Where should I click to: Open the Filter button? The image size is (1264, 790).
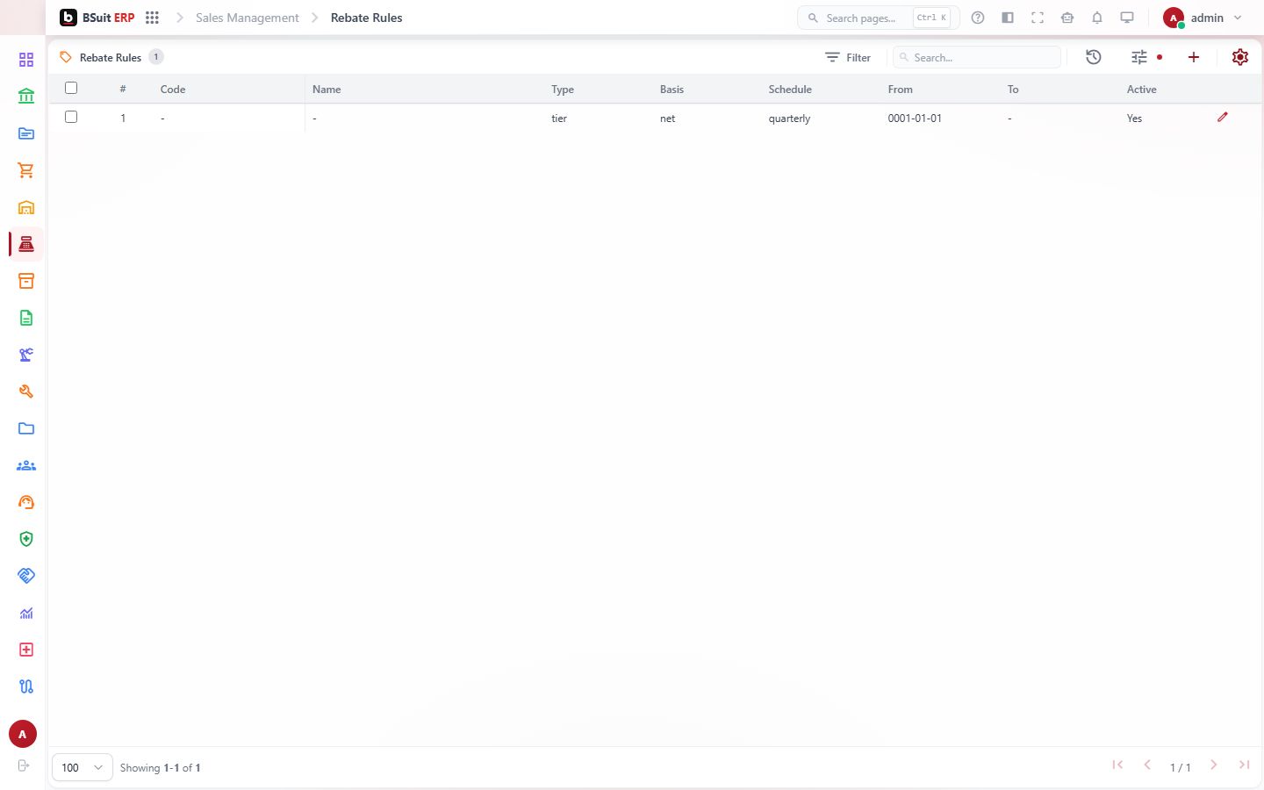pyautogui.click(x=848, y=57)
